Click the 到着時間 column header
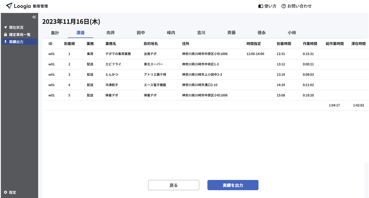Image resolution: width=369 pixels, height=198 pixels. (x=284, y=44)
